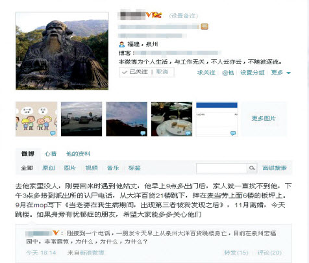This screenshot has width=309, height=263.
Task: Switch to the 心情 tab
Action: point(51,154)
